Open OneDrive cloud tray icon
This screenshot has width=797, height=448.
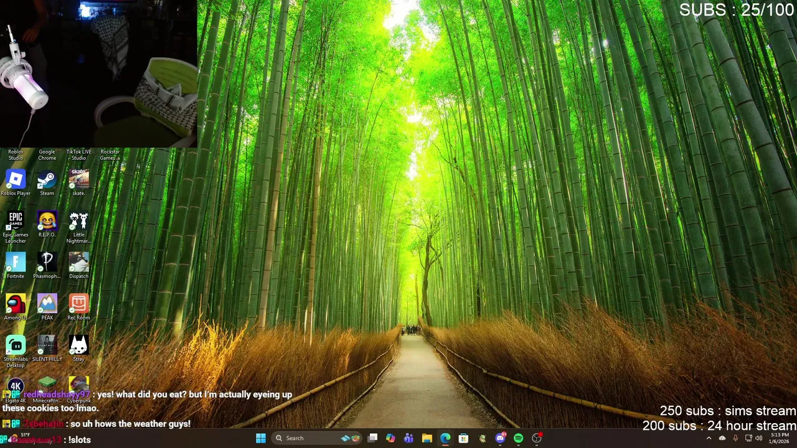(722, 438)
